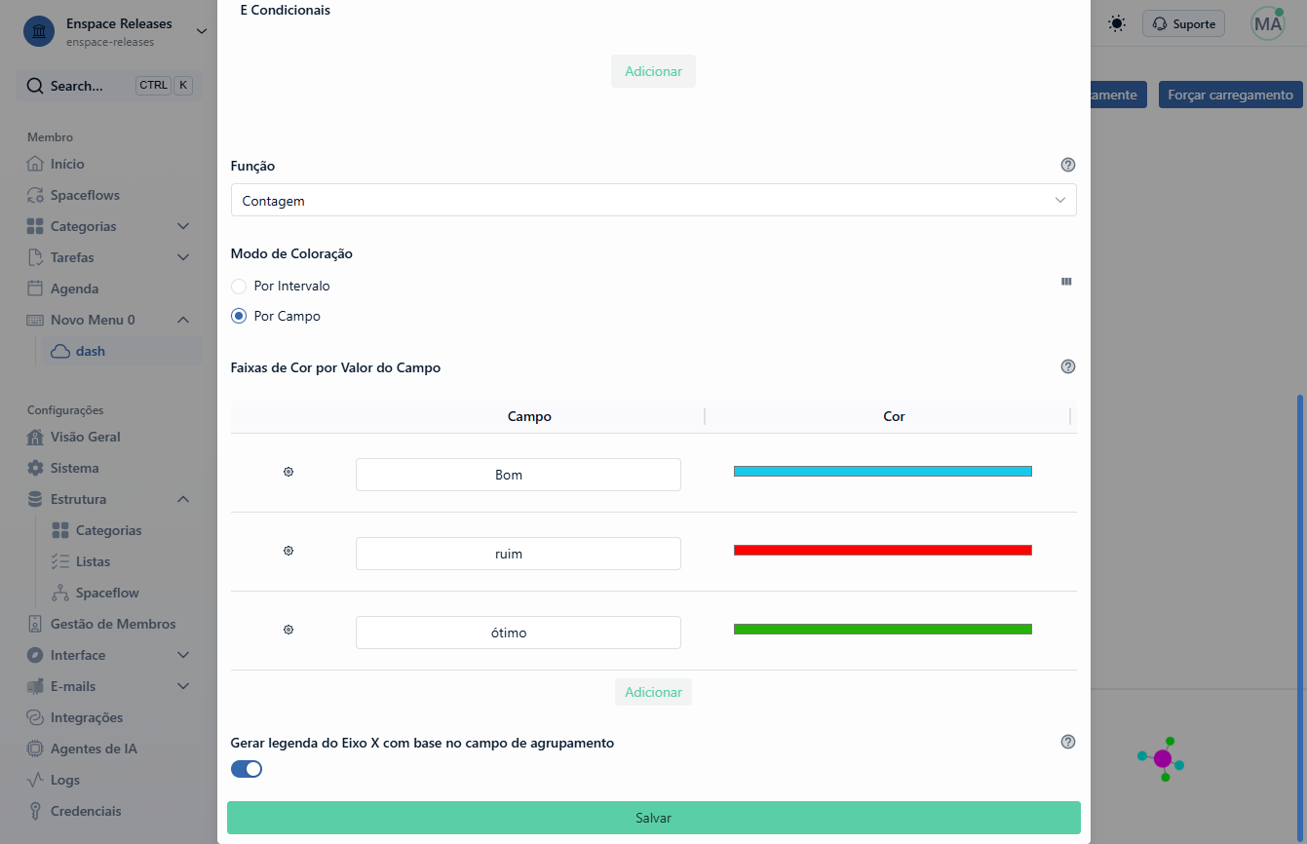The width and height of the screenshot is (1307, 844).
Task: Expand the Categorias member menu chevron
Action: pos(183,226)
